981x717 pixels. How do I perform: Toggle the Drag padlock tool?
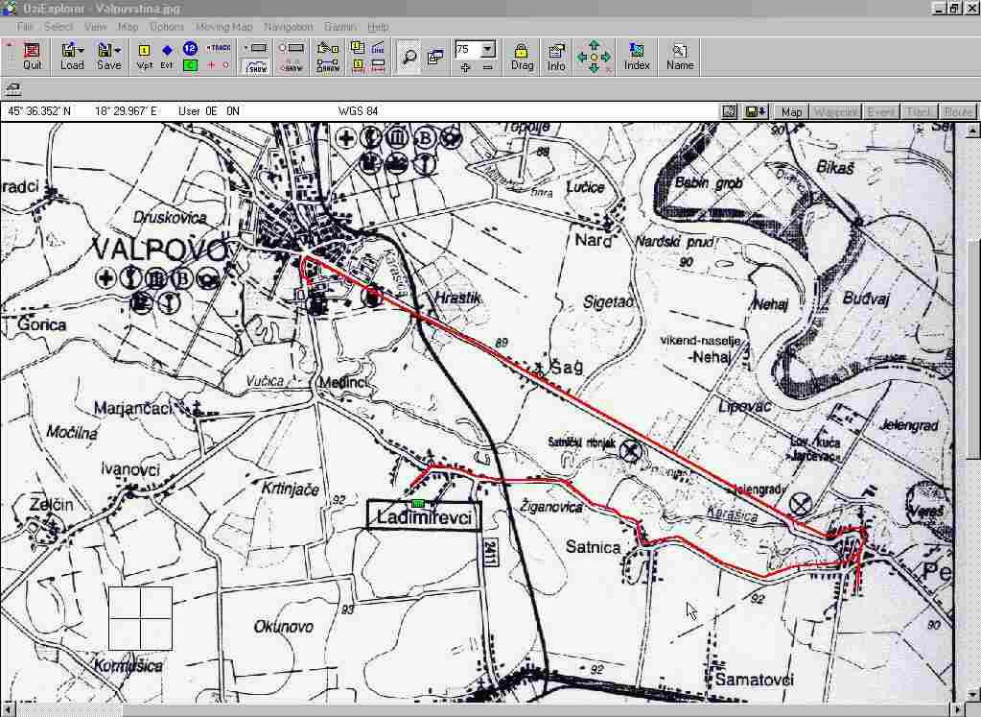click(x=522, y=57)
